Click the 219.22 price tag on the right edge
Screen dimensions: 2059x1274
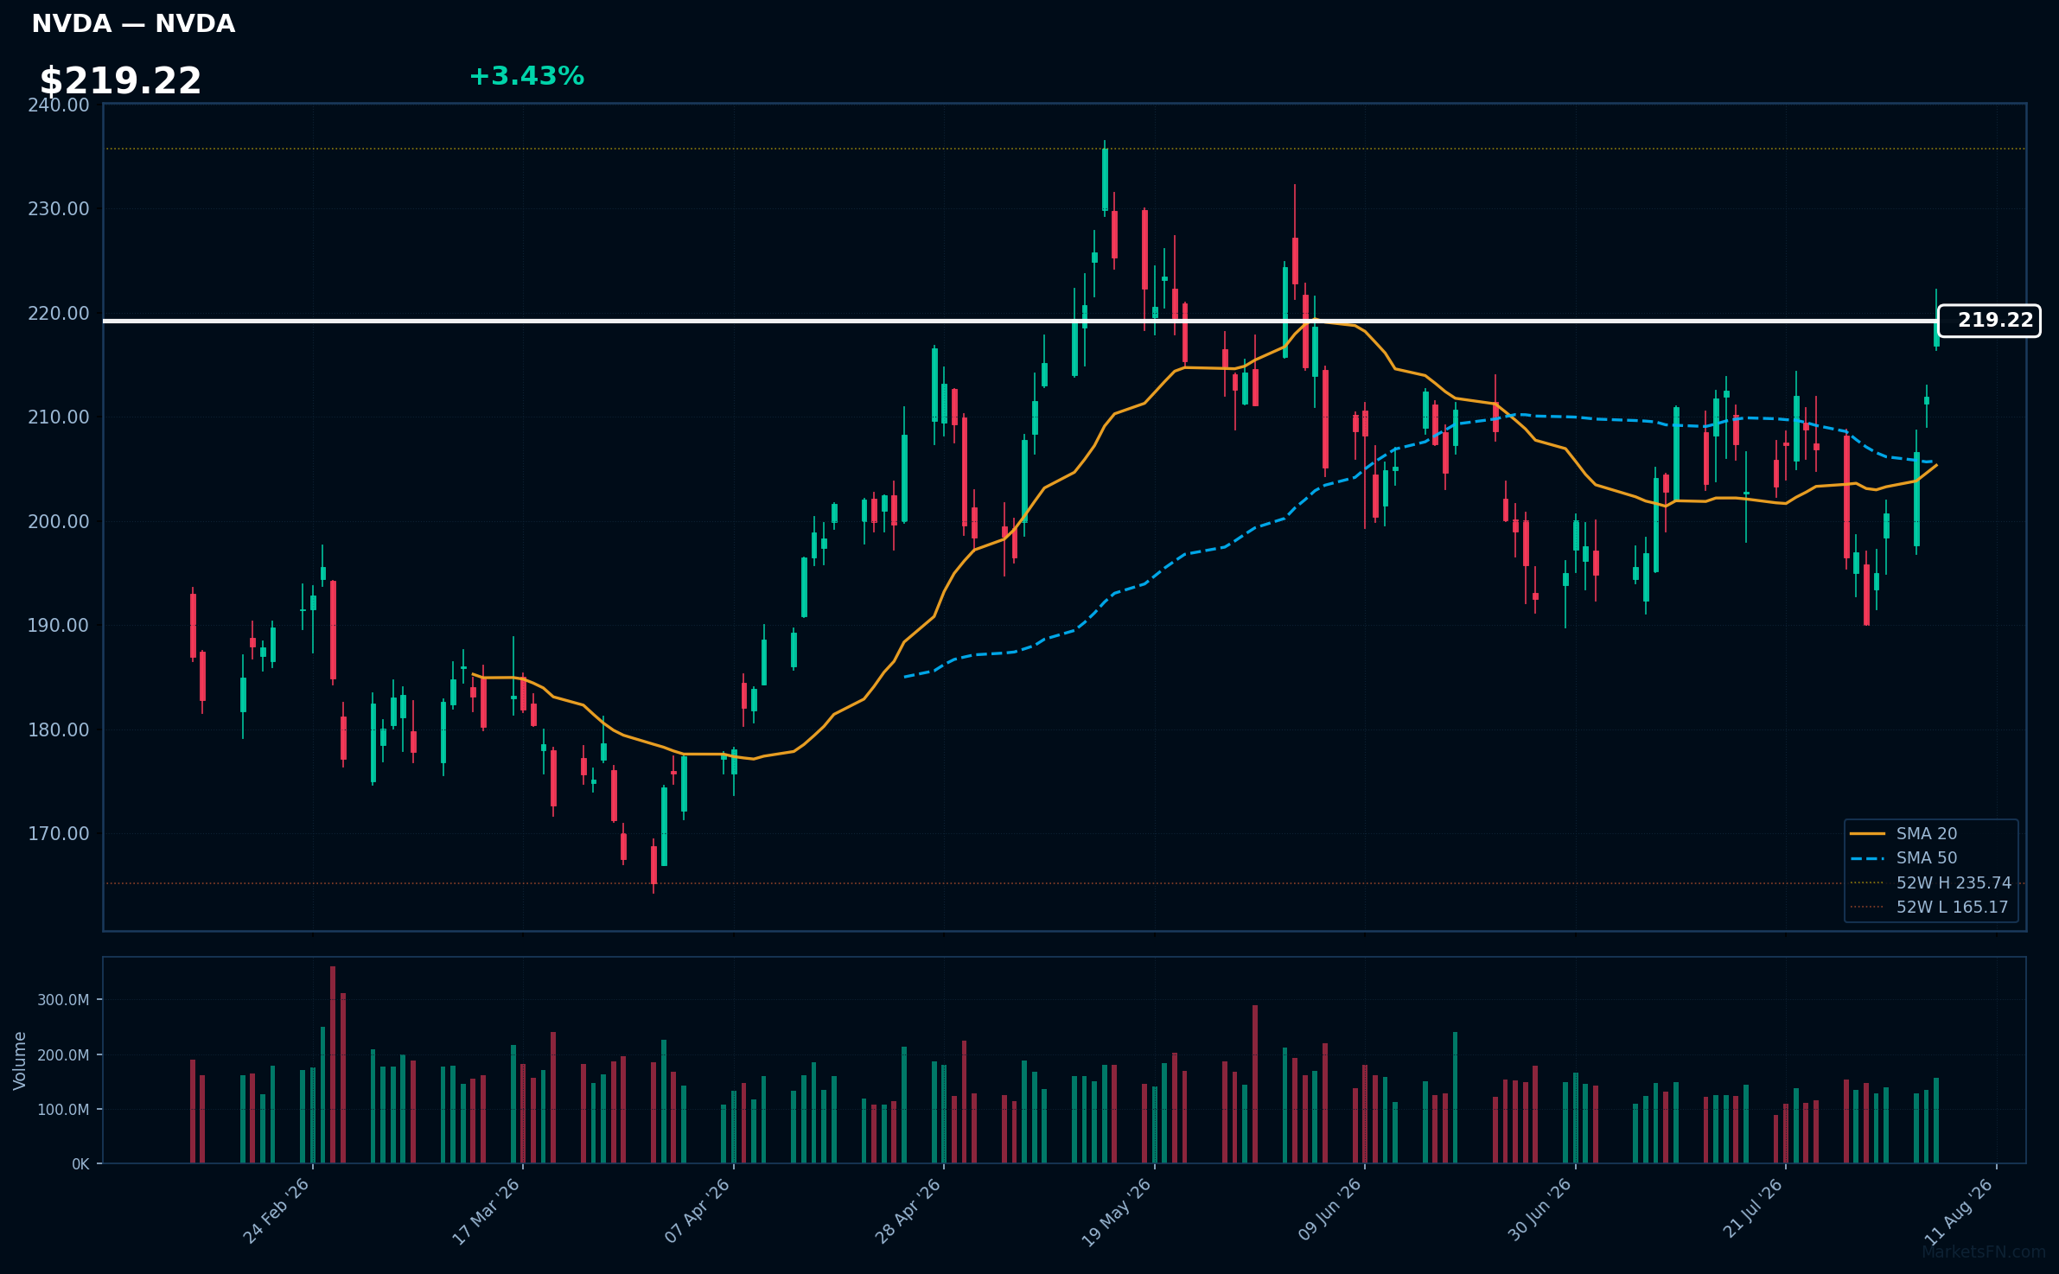pyautogui.click(x=1989, y=321)
